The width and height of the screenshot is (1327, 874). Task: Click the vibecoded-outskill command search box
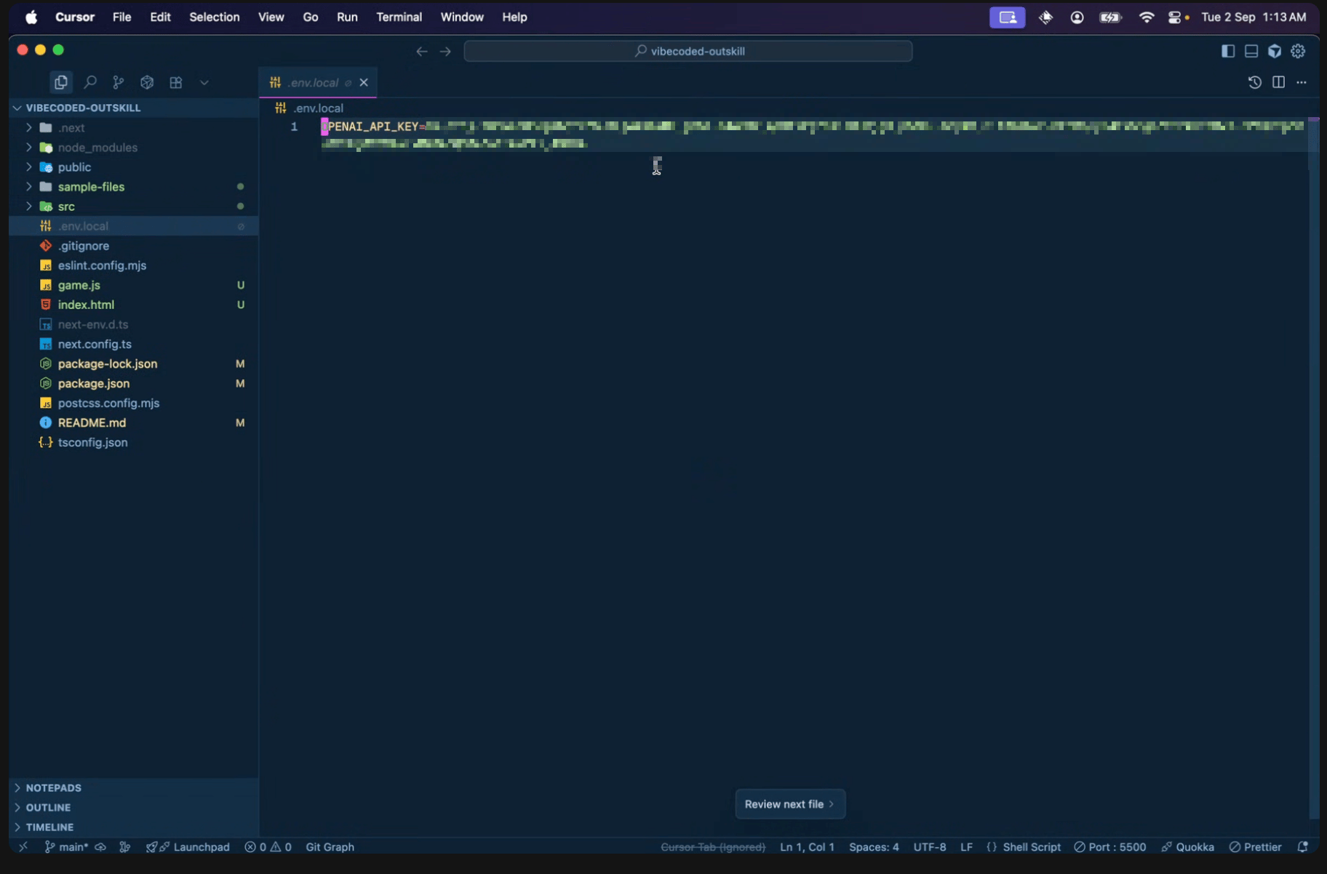(x=688, y=51)
